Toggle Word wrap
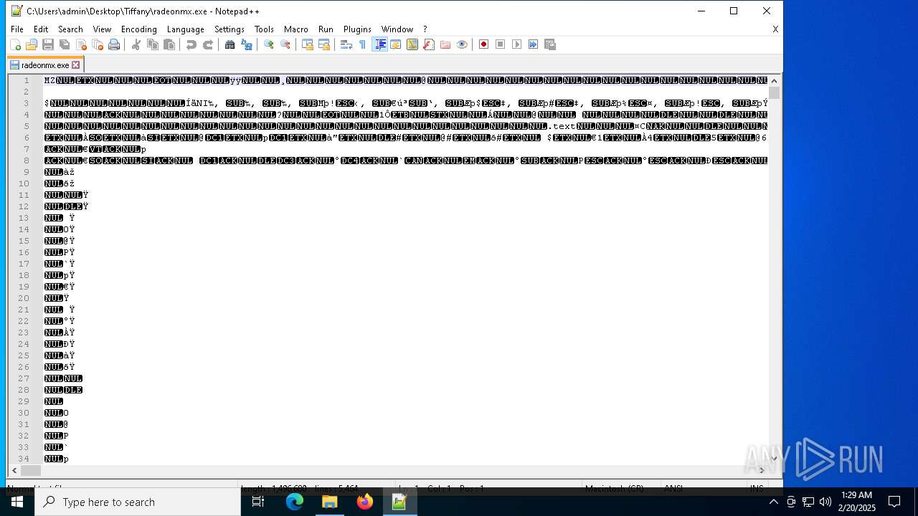Viewport: 918px width, 516px height. 346,44
